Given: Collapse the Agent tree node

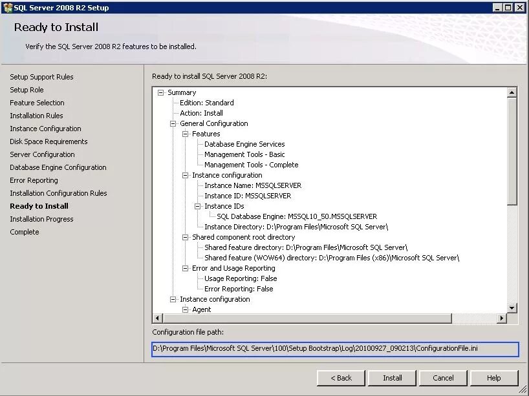Looking at the screenshot, I should 185,309.
